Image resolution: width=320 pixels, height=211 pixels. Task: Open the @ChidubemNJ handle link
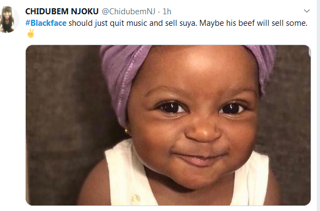(x=128, y=12)
